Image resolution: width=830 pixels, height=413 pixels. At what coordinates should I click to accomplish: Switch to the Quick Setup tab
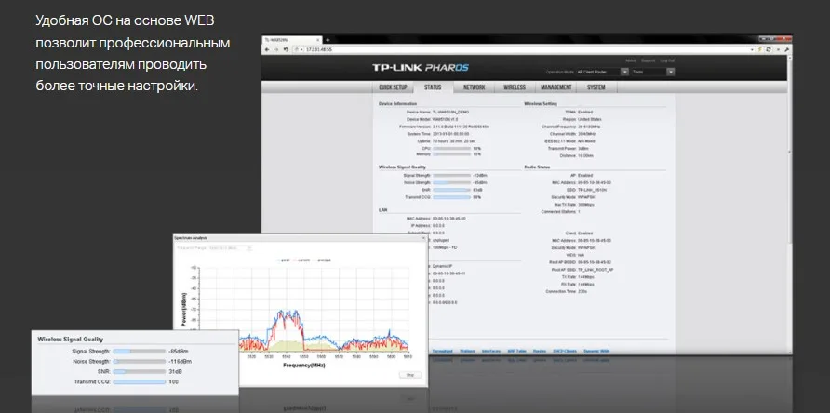(393, 87)
